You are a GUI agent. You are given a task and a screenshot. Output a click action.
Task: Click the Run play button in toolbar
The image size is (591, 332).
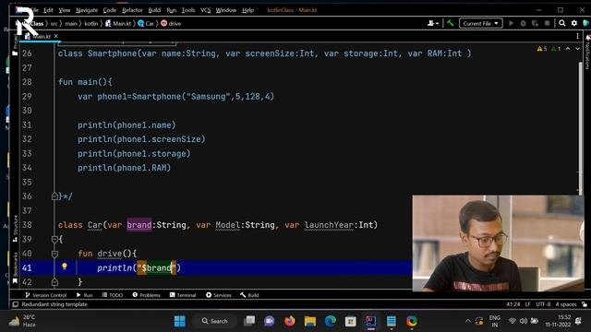click(511, 23)
